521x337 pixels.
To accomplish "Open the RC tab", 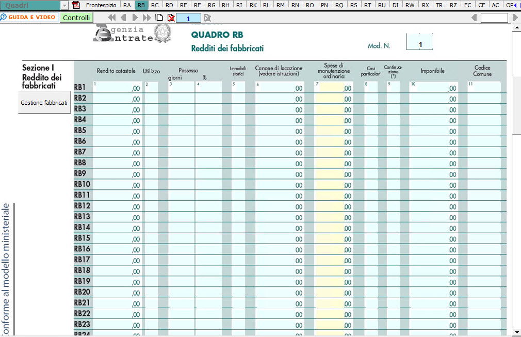I will 155,5.
